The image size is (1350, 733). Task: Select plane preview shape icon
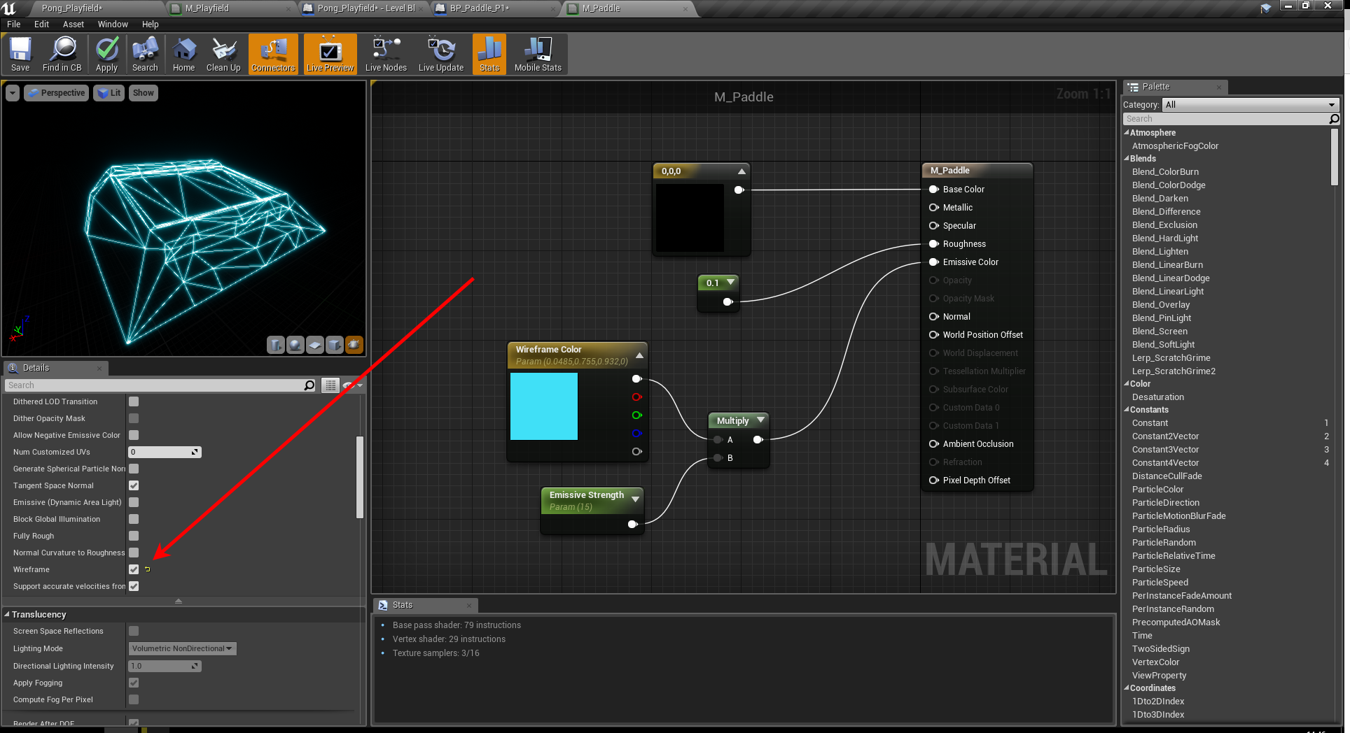(x=315, y=345)
